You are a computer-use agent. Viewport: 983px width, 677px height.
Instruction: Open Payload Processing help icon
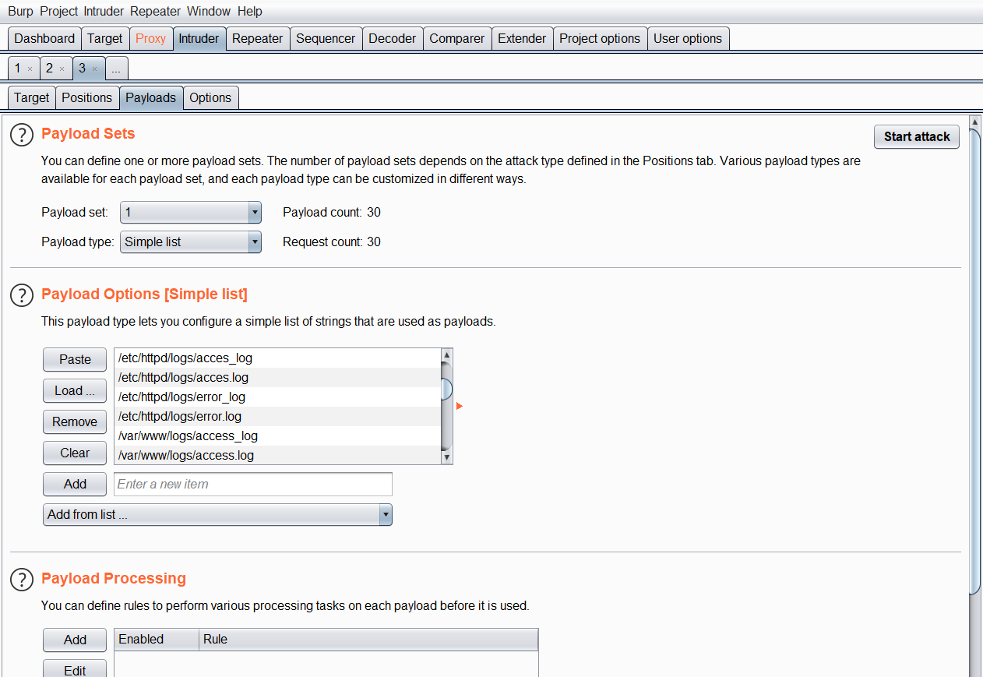[22, 580]
